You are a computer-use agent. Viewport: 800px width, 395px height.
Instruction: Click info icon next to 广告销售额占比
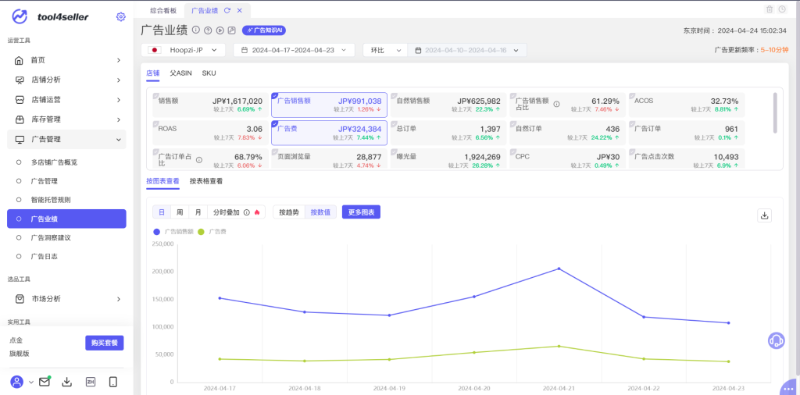pos(556,104)
